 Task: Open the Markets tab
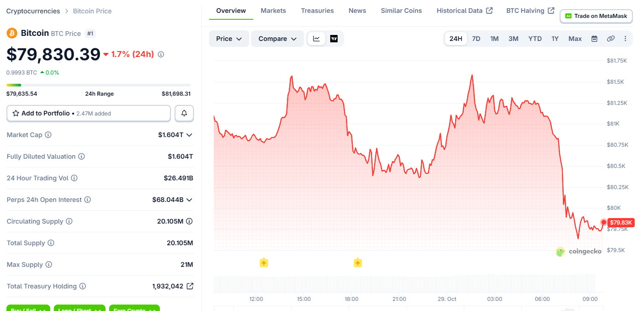273,11
